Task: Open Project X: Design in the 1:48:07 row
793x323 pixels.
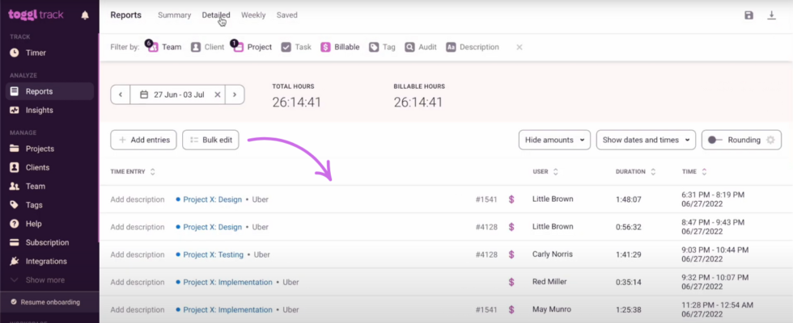Action: (212, 199)
